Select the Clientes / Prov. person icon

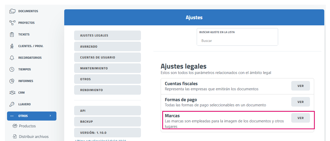pyautogui.click(x=12, y=46)
